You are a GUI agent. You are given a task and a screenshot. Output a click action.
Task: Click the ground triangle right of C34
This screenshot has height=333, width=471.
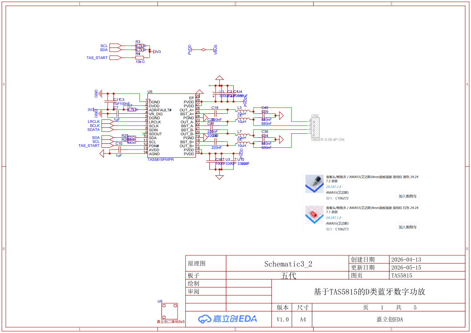click(x=281, y=139)
